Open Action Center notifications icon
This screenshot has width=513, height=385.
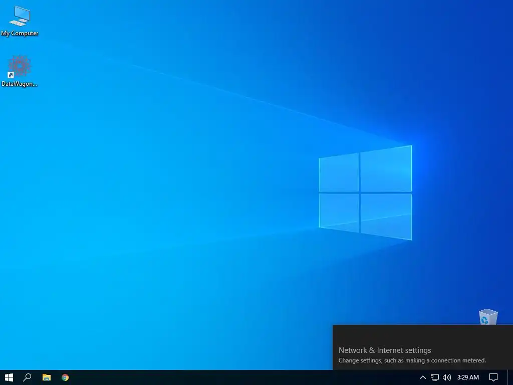tap(493, 377)
